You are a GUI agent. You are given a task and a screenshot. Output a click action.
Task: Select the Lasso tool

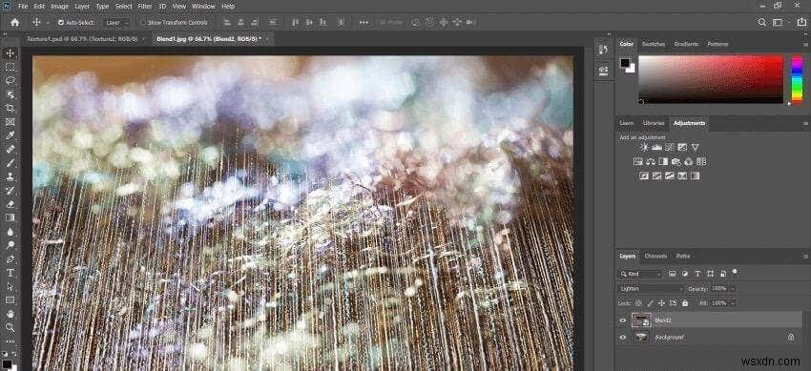point(10,81)
